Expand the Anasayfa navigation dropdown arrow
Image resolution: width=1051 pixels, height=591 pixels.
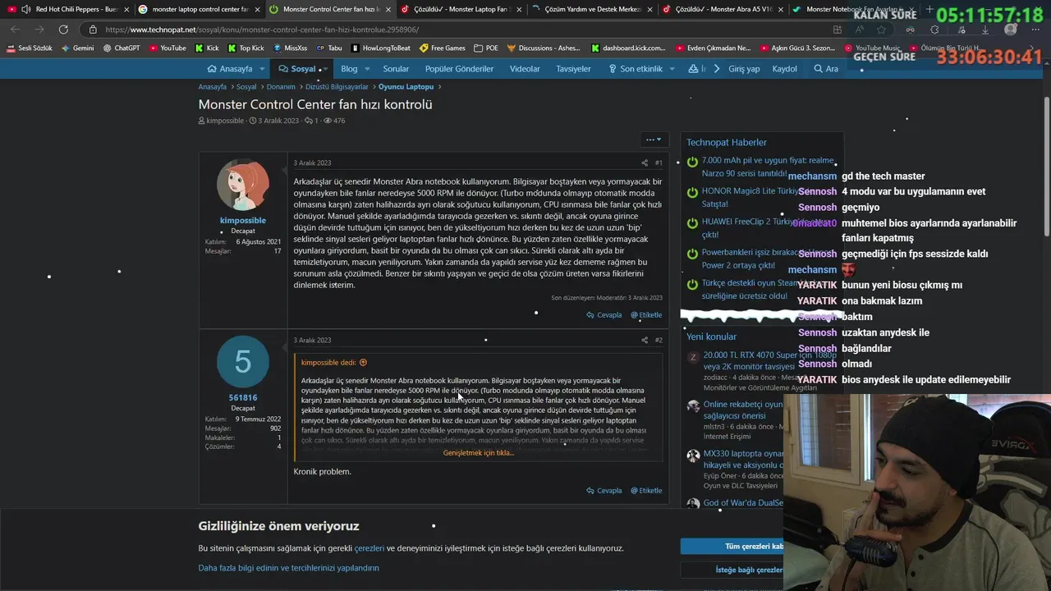262,69
